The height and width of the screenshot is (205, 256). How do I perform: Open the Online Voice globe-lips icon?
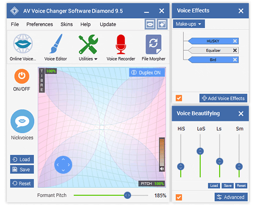point(23,44)
